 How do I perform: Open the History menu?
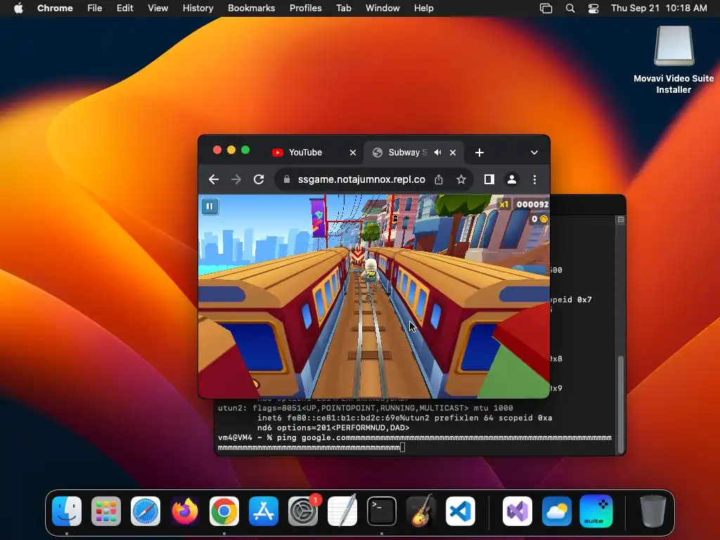pyautogui.click(x=198, y=8)
